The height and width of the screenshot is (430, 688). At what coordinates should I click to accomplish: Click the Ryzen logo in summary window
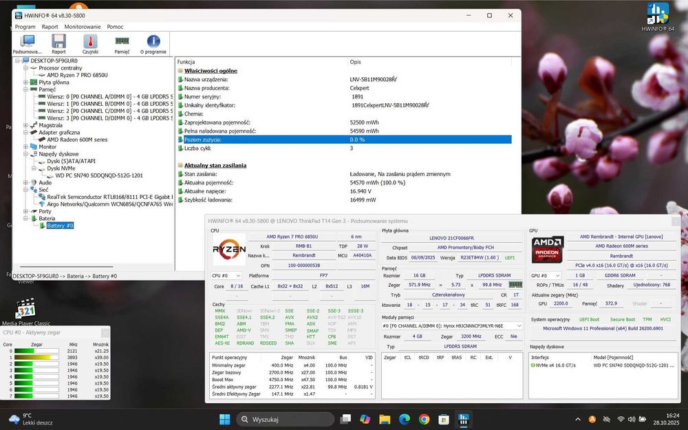(229, 249)
